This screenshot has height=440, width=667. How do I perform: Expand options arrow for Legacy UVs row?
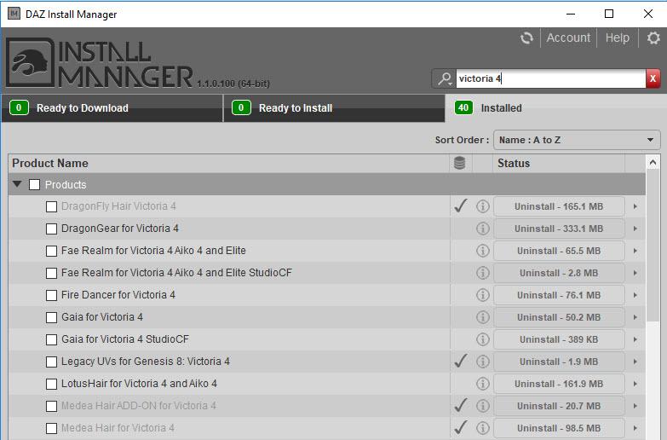[x=635, y=362]
